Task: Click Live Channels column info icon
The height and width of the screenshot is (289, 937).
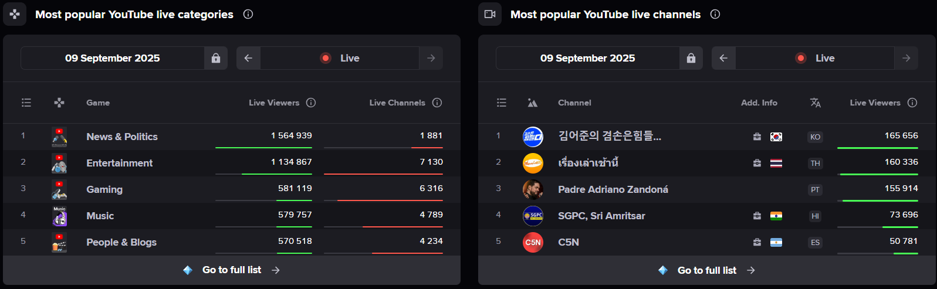Action: (437, 103)
